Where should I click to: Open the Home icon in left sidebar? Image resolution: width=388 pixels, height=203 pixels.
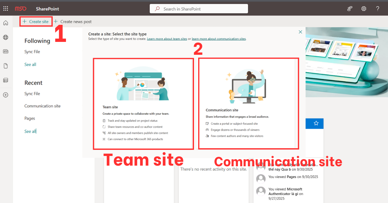pos(5,23)
